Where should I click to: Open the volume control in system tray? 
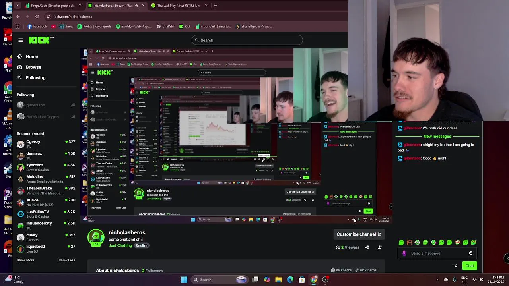(x=481, y=280)
